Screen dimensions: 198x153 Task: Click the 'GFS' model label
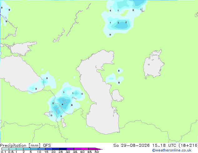[x=47, y=146]
